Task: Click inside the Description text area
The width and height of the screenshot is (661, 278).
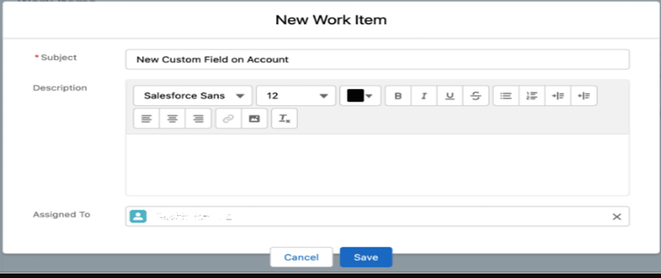Action: [377, 165]
